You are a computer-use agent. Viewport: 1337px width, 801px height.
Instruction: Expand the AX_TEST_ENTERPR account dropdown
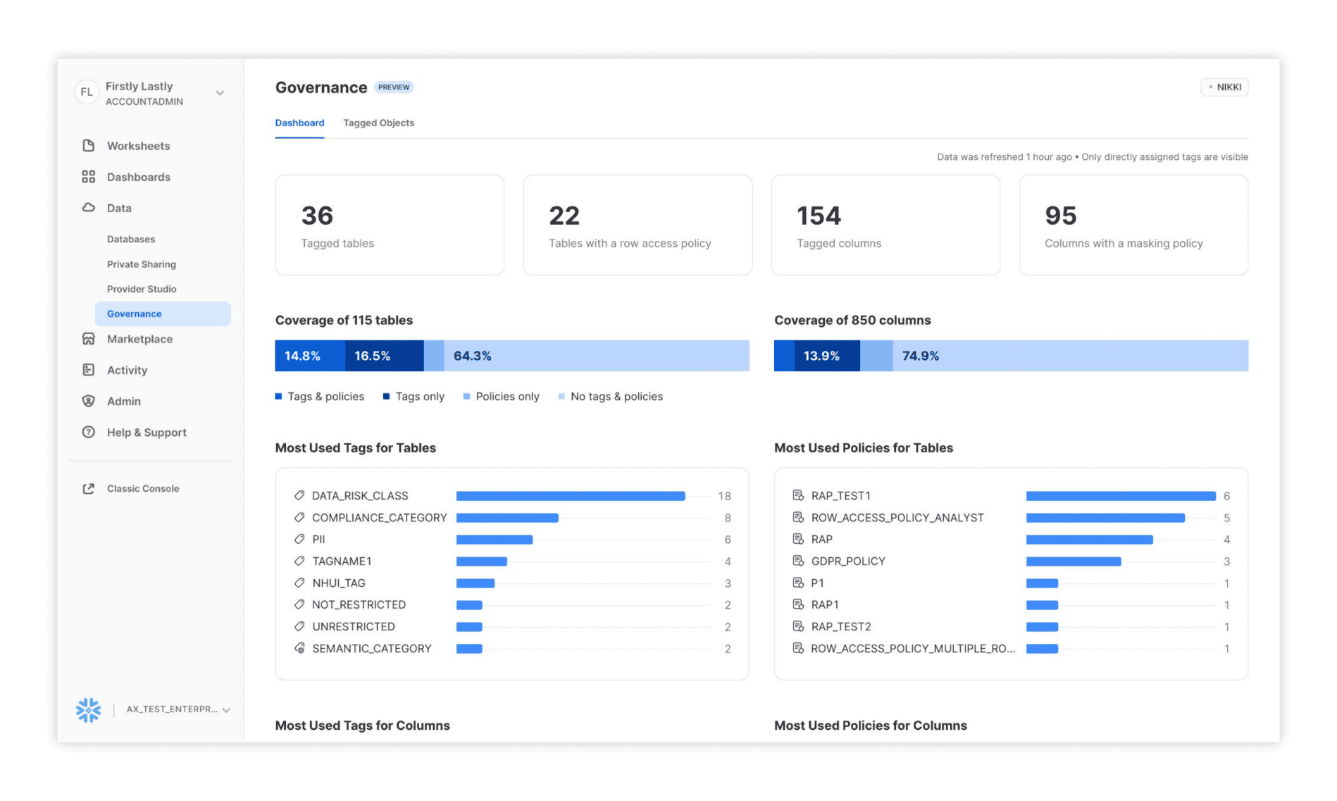tap(226, 710)
